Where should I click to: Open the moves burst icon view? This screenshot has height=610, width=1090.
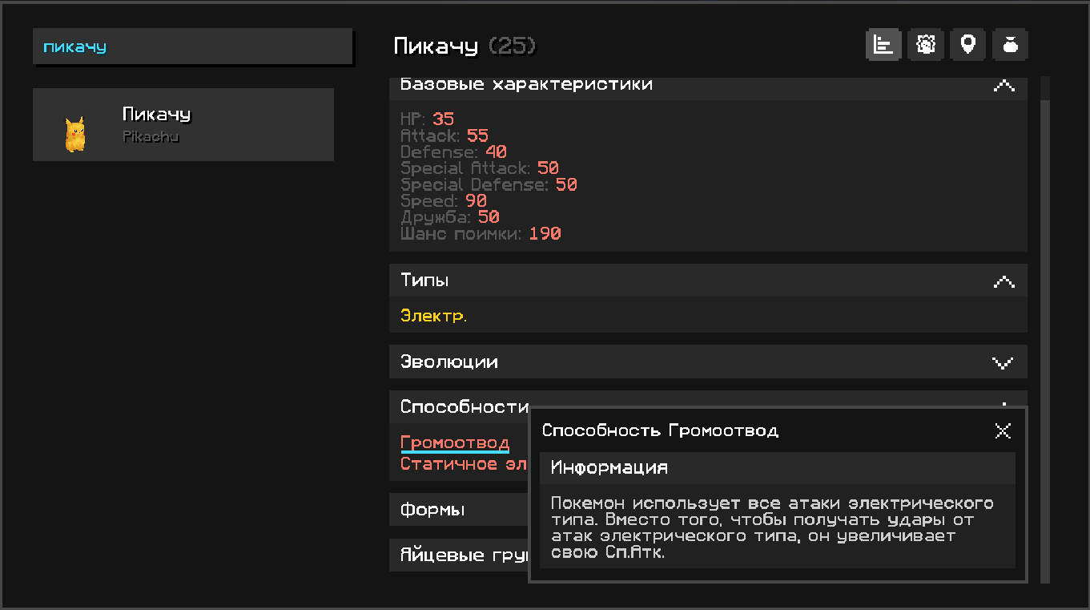tap(926, 45)
